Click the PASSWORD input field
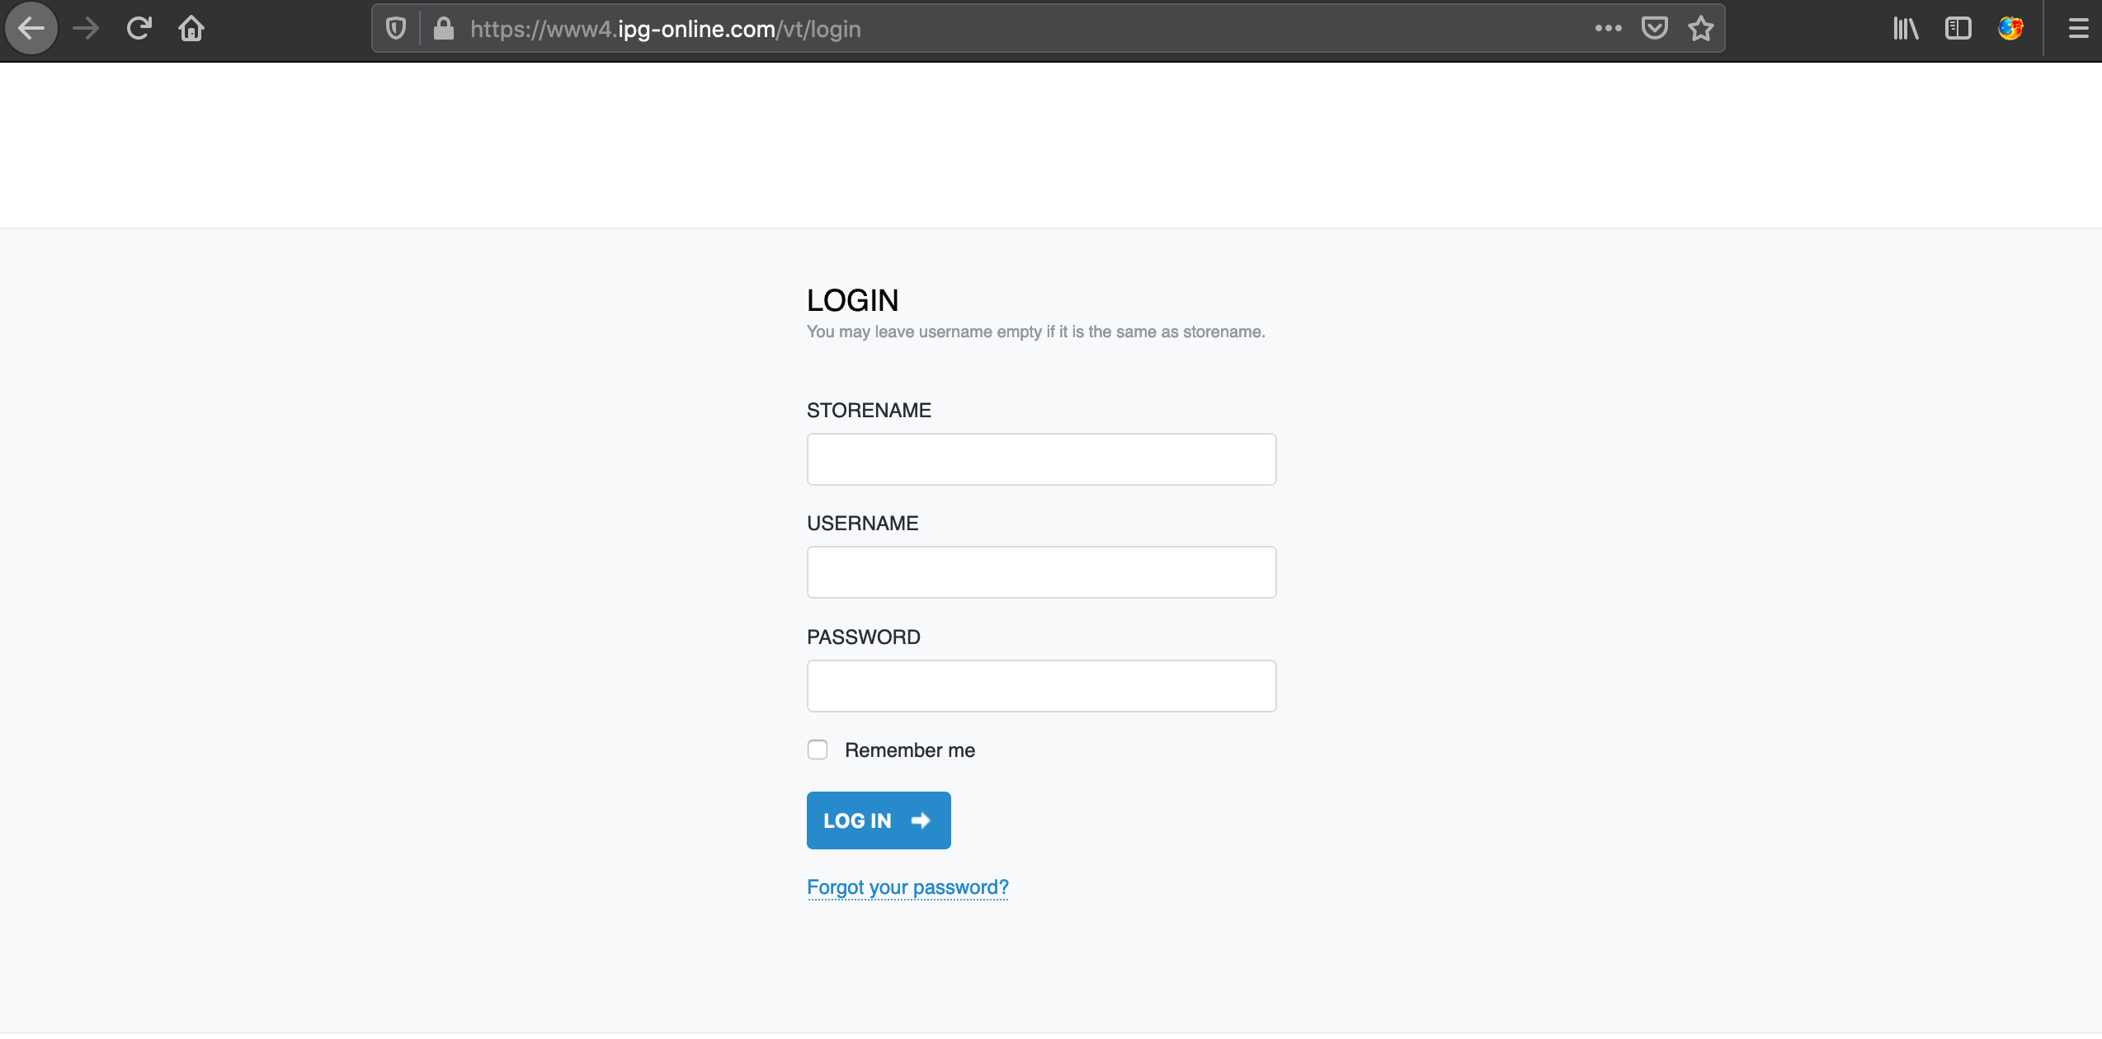Screen dimensions: 2102x1039 [x=1040, y=685]
